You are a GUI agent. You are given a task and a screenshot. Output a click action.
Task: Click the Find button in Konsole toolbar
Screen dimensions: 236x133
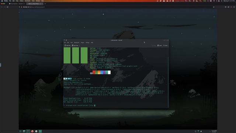[x=166, y=45]
